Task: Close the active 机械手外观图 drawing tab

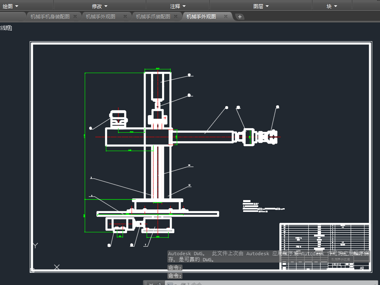Action: point(226,16)
